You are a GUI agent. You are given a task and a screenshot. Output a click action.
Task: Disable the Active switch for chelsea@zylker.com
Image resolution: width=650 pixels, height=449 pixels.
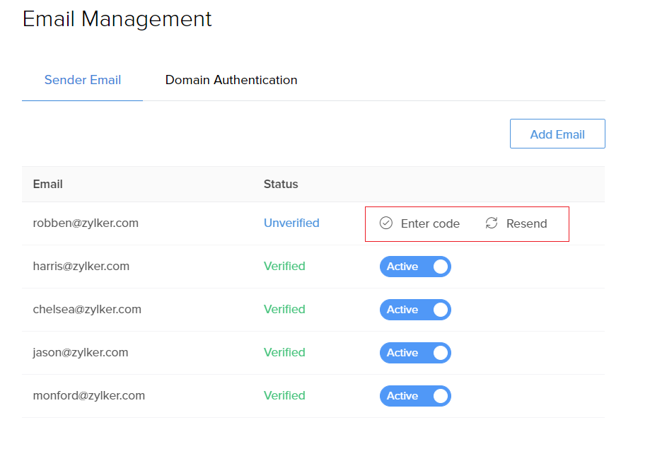(415, 310)
